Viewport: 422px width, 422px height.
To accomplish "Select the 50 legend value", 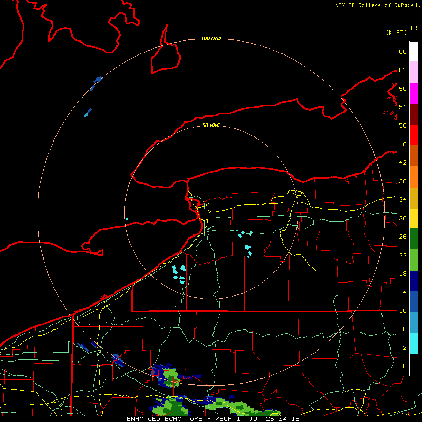I will [403, 125].
